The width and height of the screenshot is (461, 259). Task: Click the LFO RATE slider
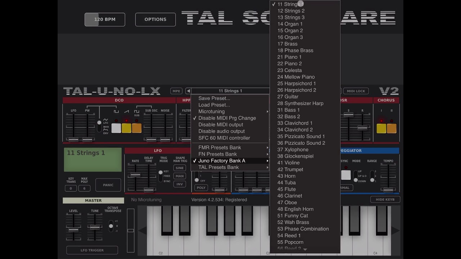135,175
